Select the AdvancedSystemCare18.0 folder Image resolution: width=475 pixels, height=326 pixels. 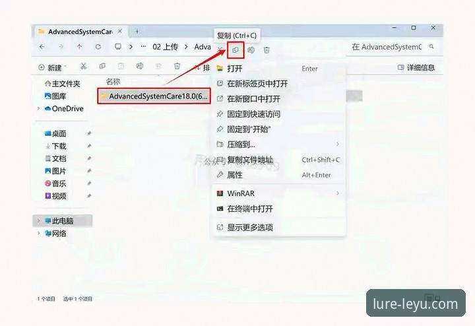154,96
